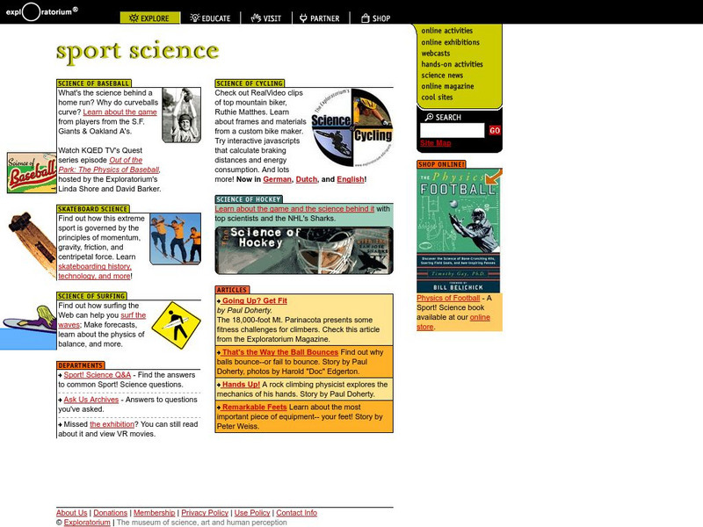
Task: Click the SCIENCE OF HOCKEY heading
Action: click(249, 199)
